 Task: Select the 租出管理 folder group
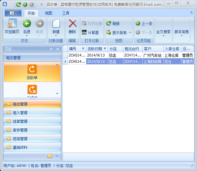32,104
